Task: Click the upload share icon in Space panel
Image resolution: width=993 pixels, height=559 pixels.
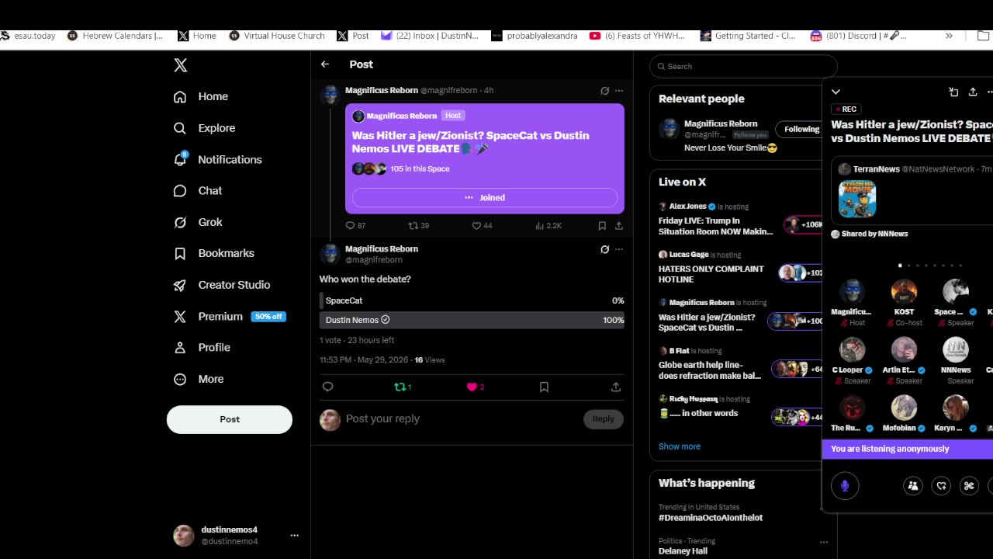Action: coord(973,92)
